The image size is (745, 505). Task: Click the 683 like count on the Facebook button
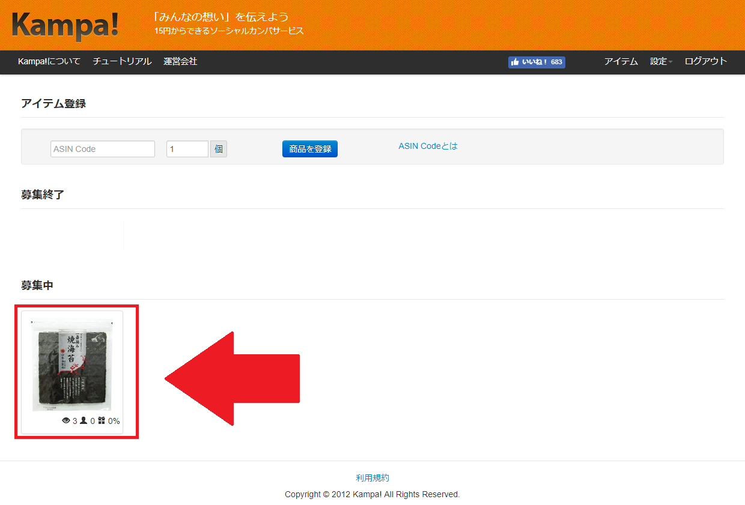coord(556,62)
